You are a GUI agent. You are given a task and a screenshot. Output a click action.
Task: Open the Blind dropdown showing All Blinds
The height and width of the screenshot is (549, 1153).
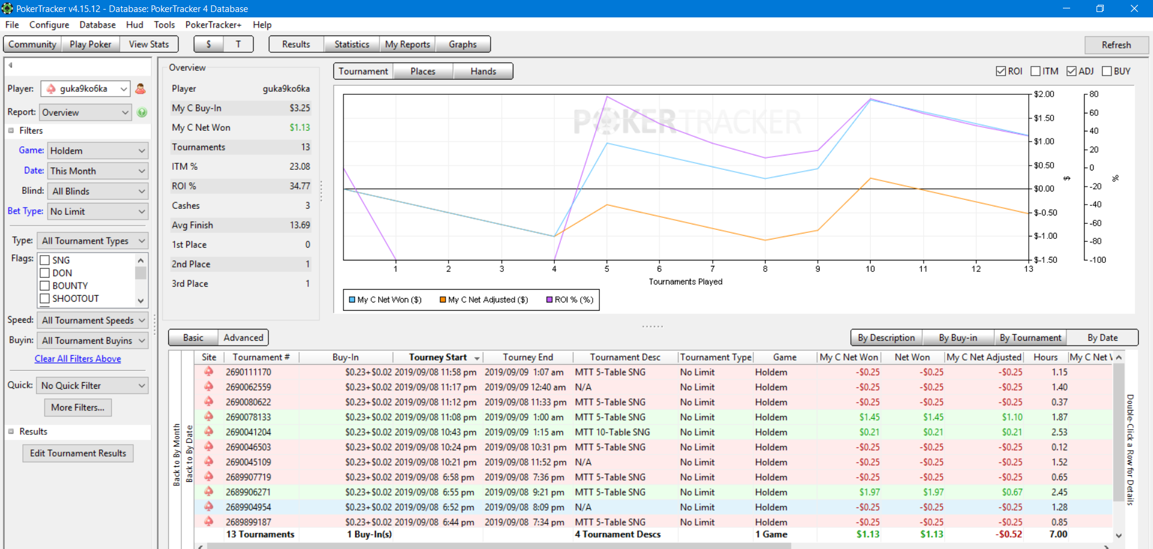(98, 191)
